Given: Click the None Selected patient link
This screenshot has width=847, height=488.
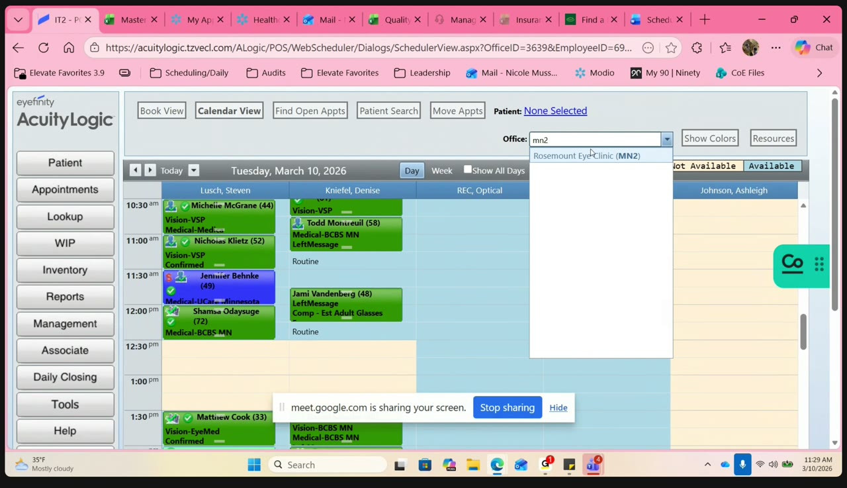Looking at the screenshot, I should coord(555,111).
